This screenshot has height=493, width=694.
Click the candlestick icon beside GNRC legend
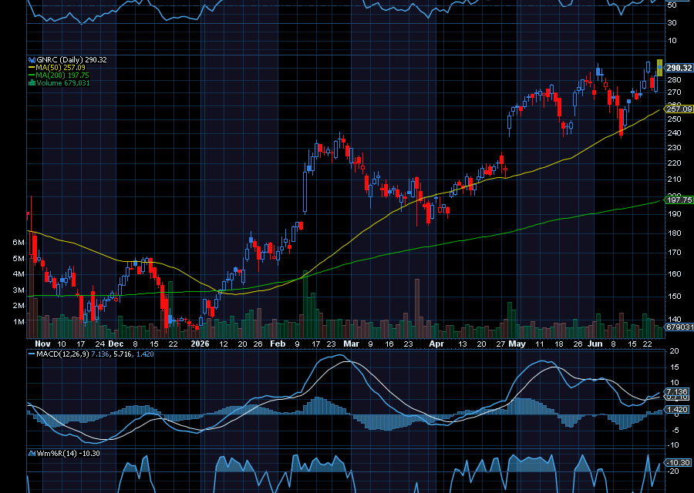tap(32, 59)
